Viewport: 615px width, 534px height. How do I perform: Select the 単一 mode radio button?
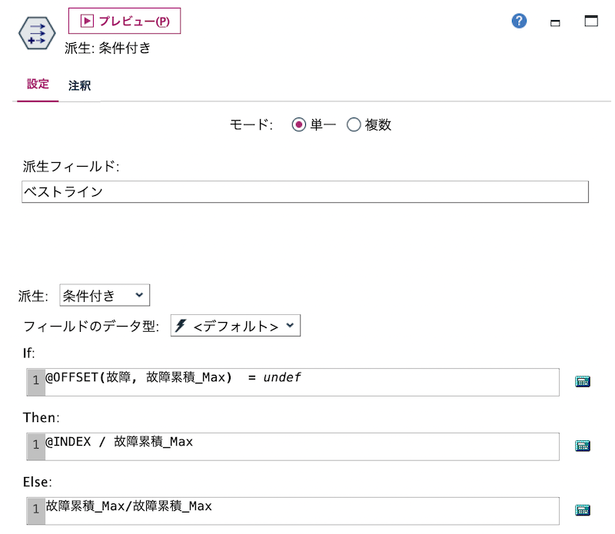coord(299,124)
